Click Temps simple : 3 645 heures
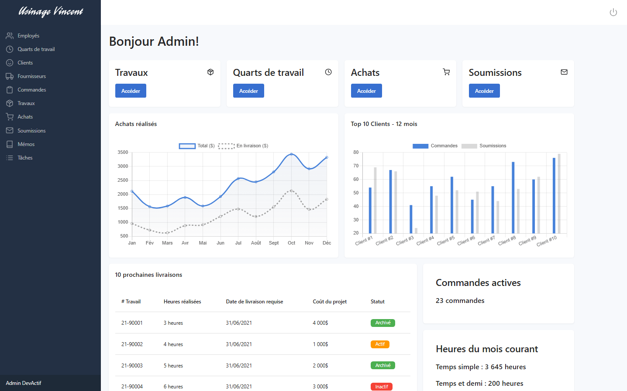This screenshot has height=391, width=627. click(x=481, y=367)
